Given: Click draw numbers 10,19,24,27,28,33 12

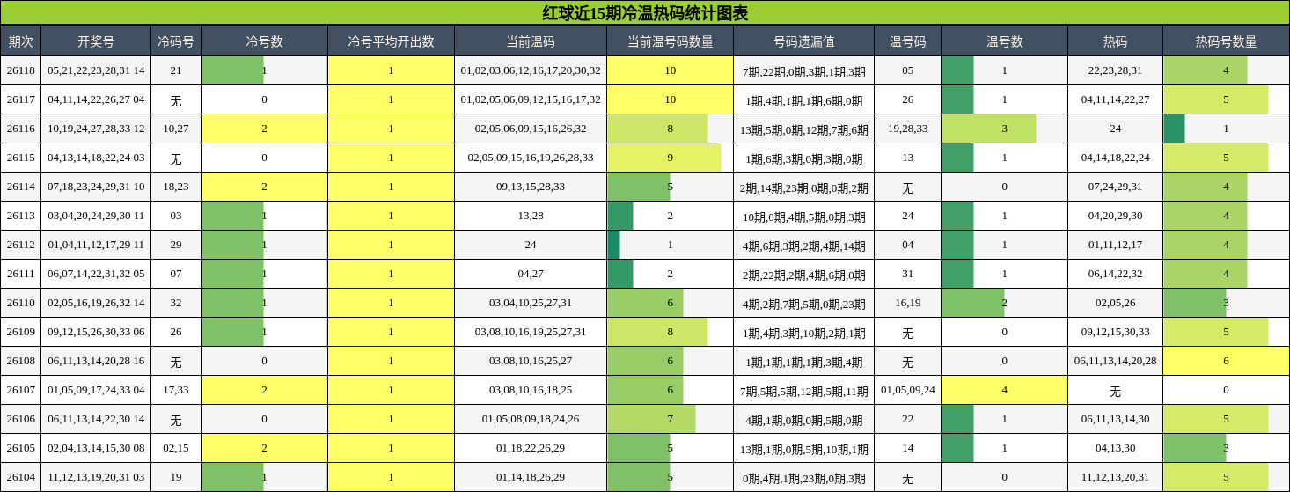Looking at the screenshot, I should click(96, 129).
